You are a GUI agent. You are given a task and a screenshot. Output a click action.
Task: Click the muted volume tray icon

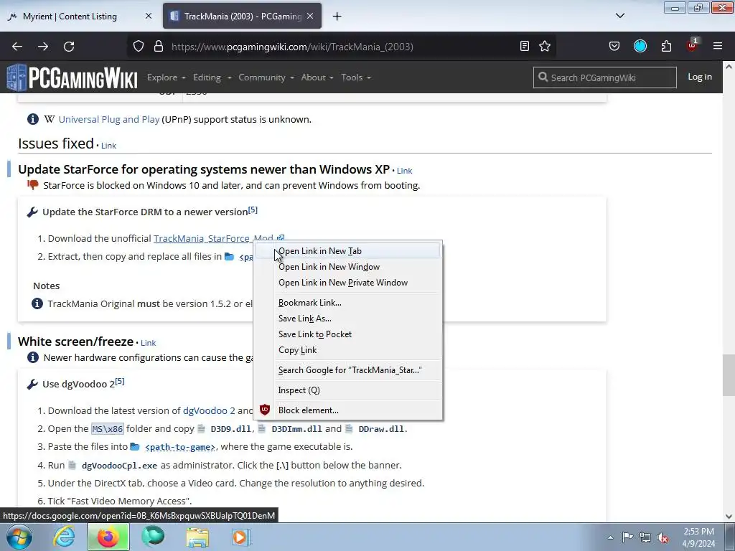(x=663, y=538)
